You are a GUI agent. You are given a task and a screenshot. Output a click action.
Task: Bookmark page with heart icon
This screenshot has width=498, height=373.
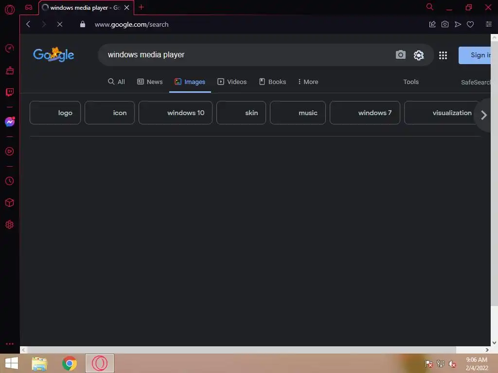pos(470,24)
